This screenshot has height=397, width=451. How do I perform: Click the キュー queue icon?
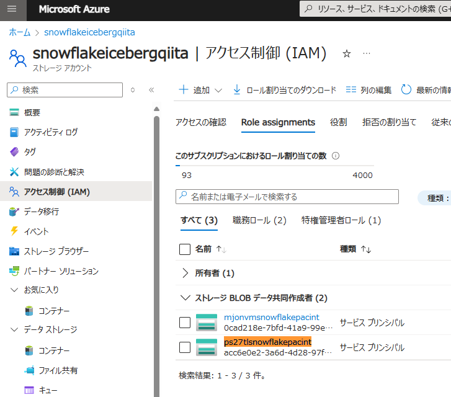click(29, 390)
